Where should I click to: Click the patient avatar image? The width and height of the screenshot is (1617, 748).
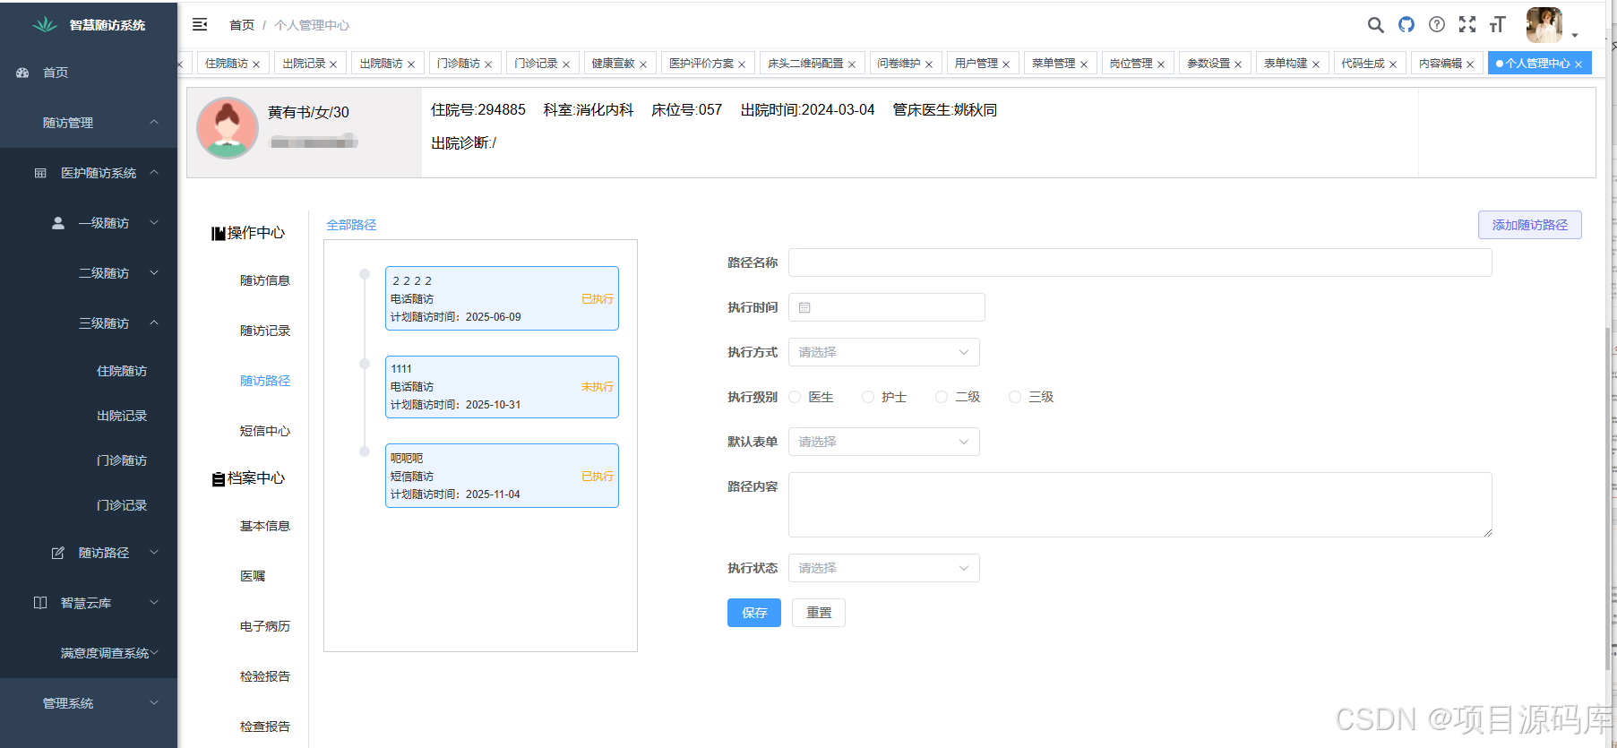click(228, 128)
